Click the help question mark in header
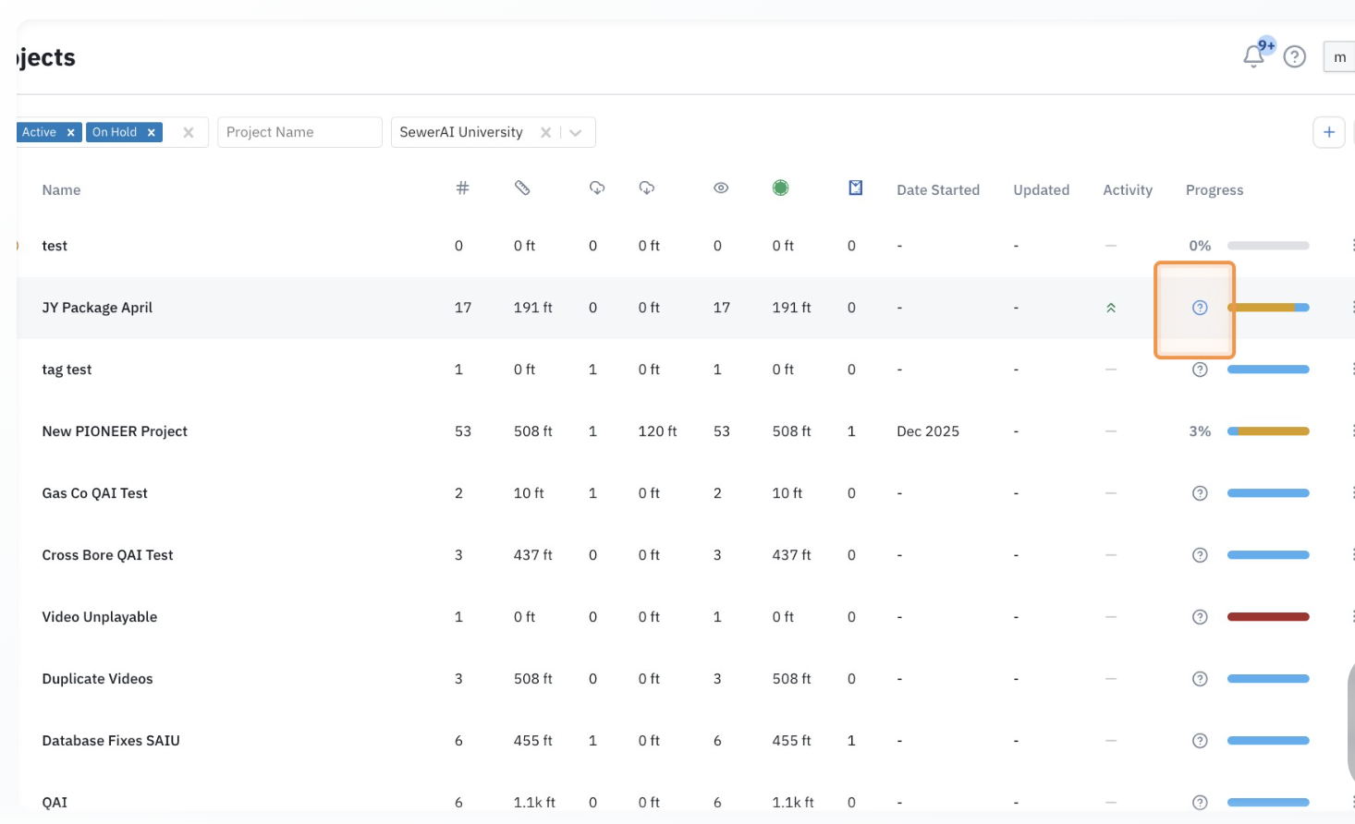Image resolution: width=1355 pixels, height=824 pixels. [1294, 57]
